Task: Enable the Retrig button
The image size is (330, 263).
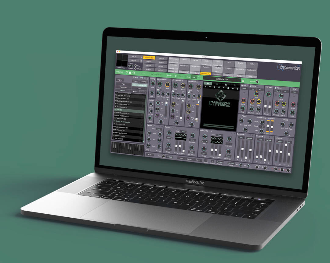Action: tap(198, 160)
